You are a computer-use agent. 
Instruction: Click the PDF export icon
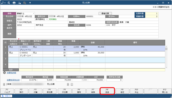tap(19, 3)
